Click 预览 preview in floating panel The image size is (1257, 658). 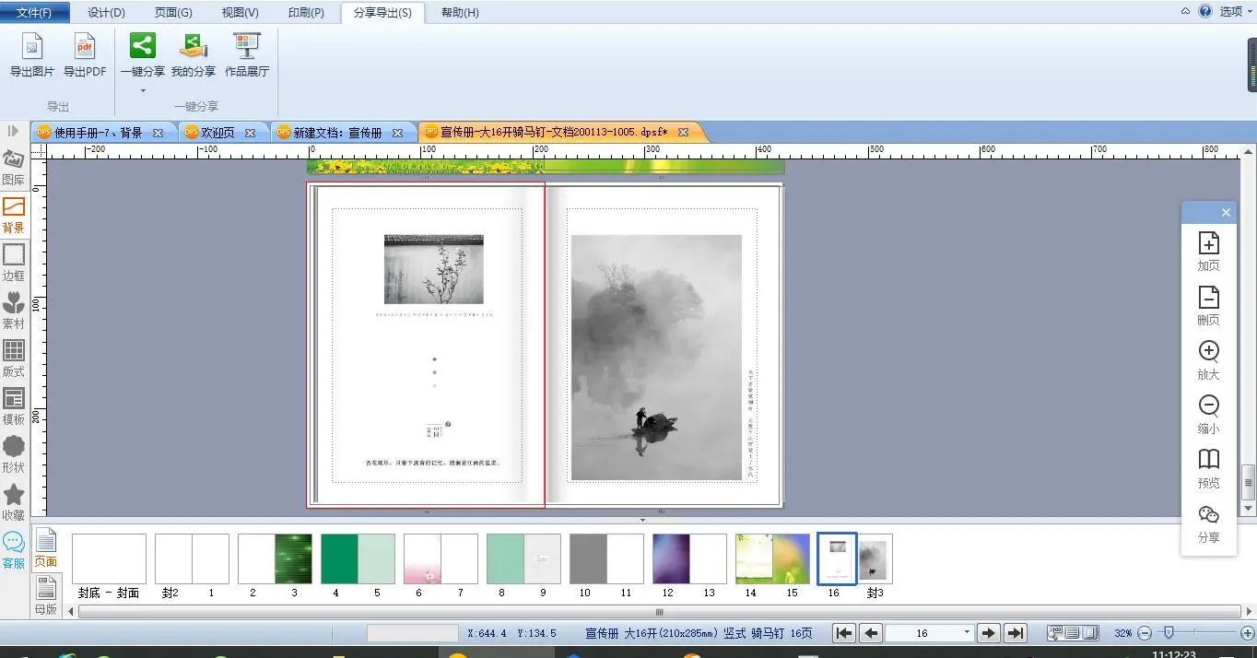pyautogui.click(x=1208, y=469)
